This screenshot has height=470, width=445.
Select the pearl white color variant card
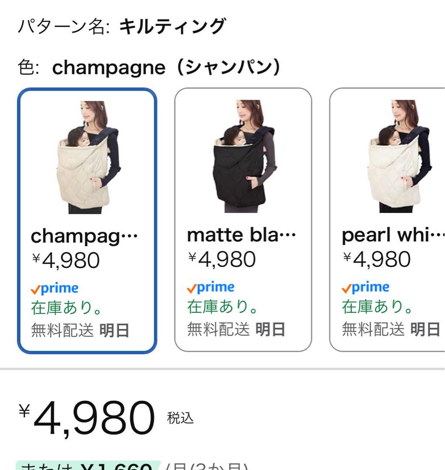point(388,219)
